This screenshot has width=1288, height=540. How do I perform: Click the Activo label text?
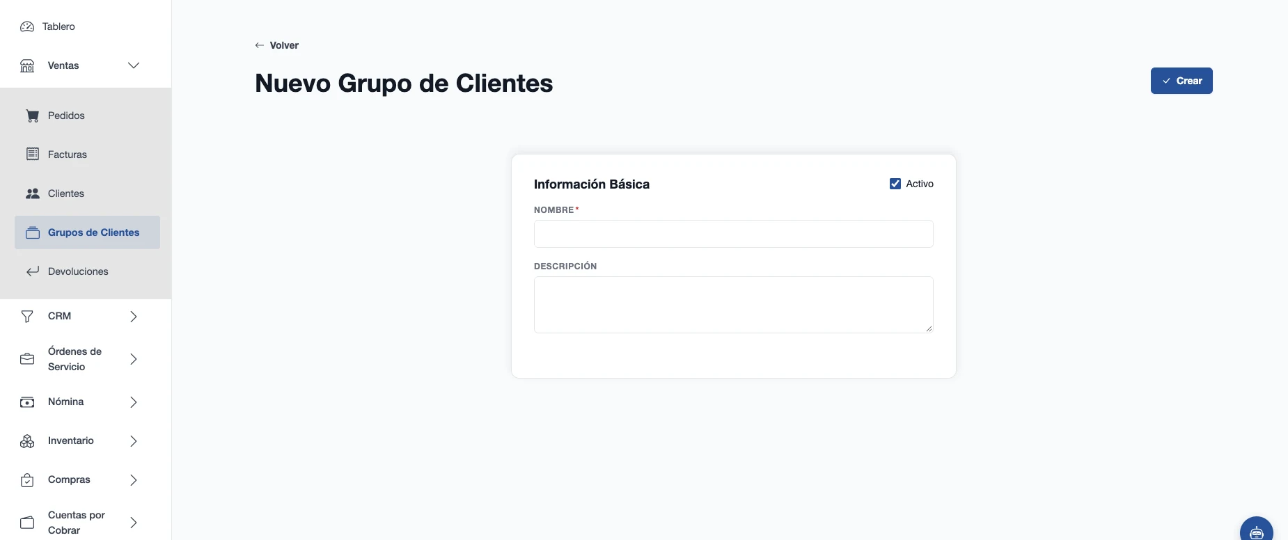920,184
